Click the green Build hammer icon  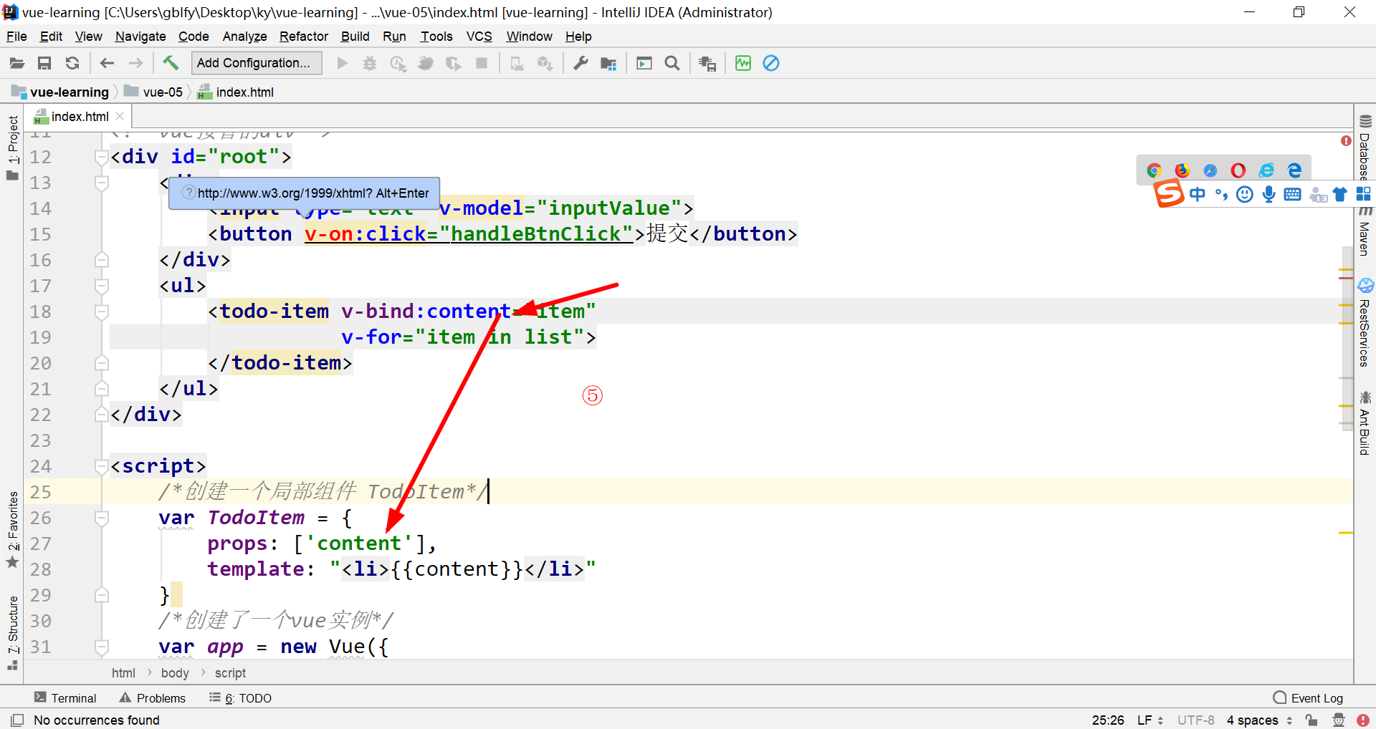pos(171,63)
